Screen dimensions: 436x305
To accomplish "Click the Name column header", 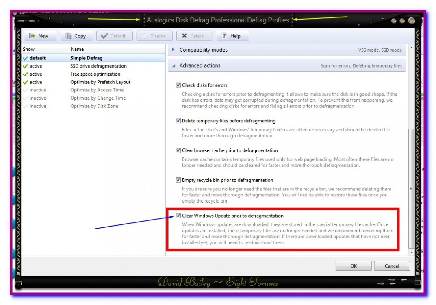I will click(x=117, y=49).
